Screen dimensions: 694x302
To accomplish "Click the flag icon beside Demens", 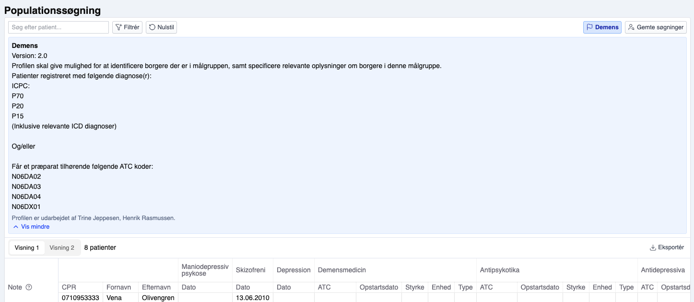I will (x=590, y=27).
